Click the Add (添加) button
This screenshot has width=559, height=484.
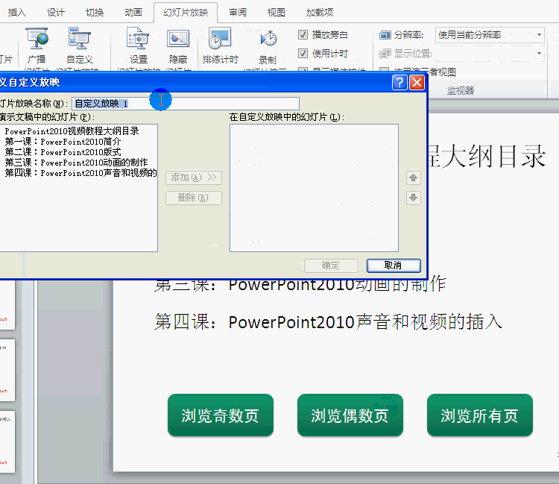194,177
